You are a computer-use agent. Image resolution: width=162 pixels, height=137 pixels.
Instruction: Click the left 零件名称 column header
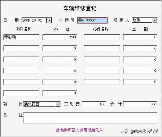[x=24, y=29]
